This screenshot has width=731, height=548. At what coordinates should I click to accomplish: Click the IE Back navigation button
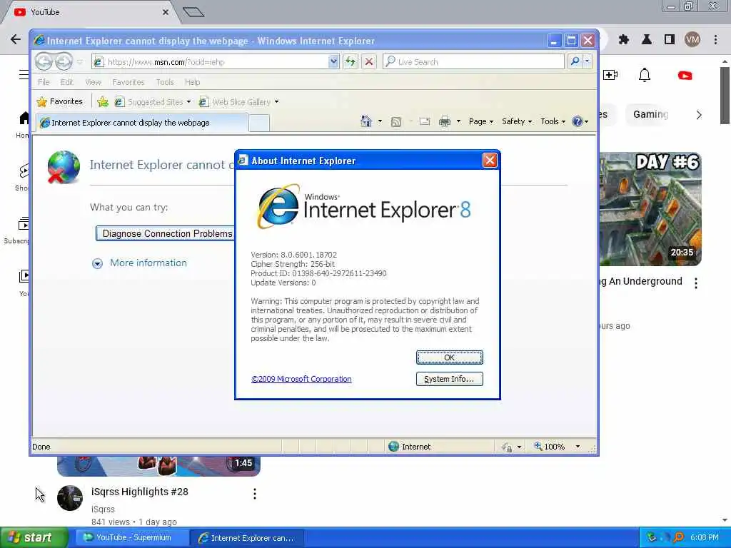coord(44,61)
